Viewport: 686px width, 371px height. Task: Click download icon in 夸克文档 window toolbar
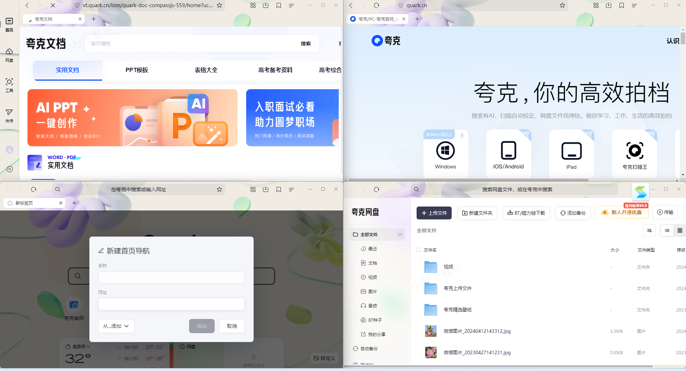(266, 5)
